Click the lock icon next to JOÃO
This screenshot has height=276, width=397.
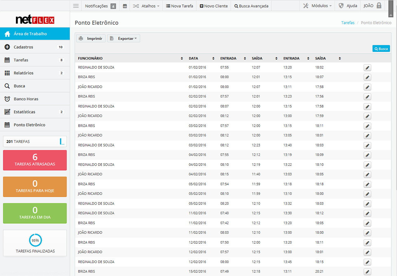tap(379, 6)
